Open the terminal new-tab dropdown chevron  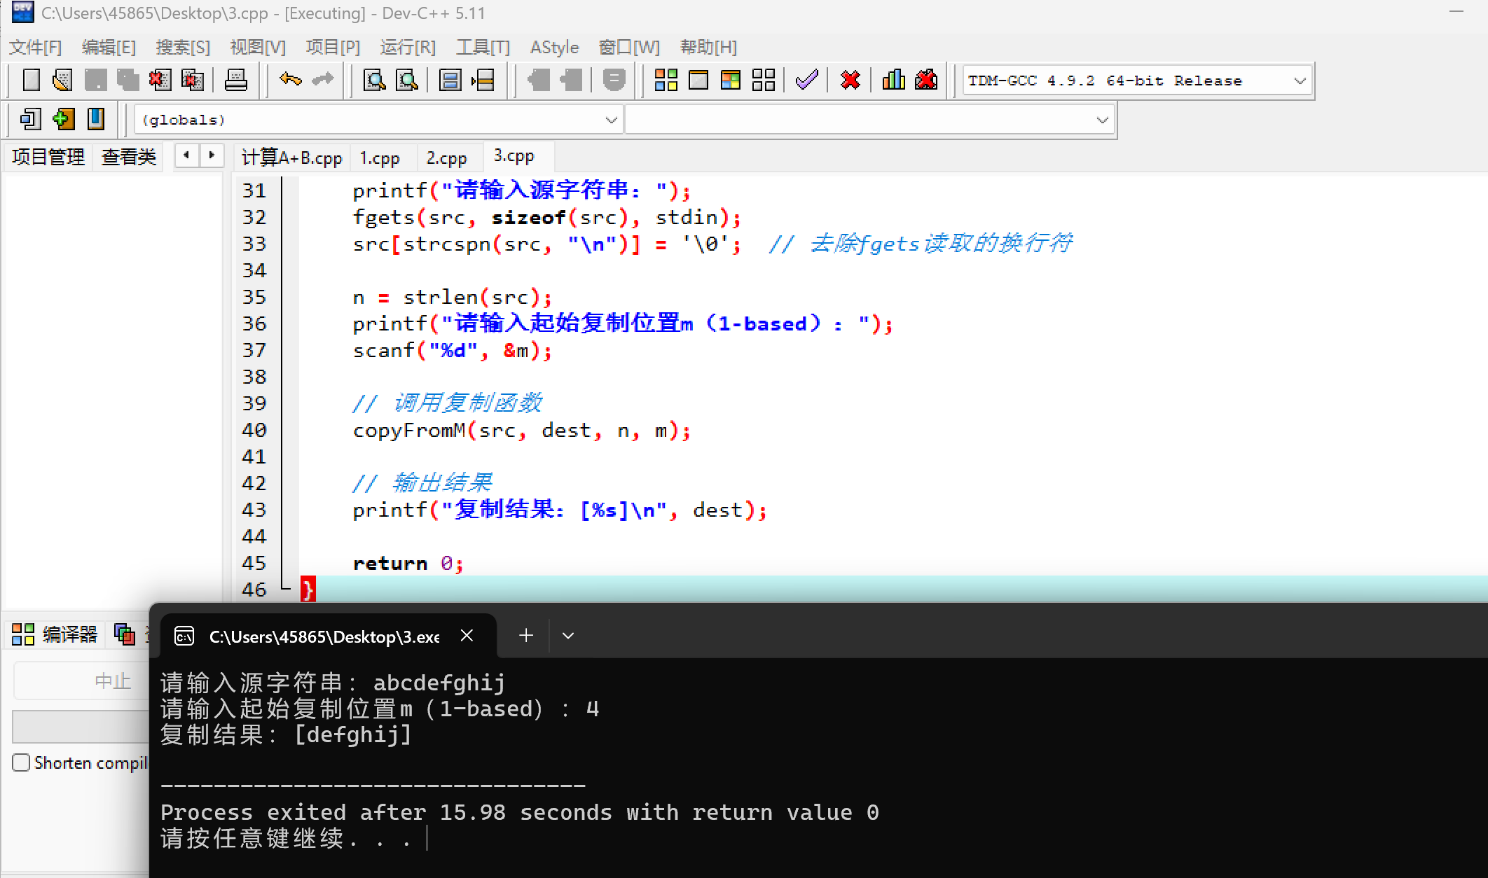(568, 636)
